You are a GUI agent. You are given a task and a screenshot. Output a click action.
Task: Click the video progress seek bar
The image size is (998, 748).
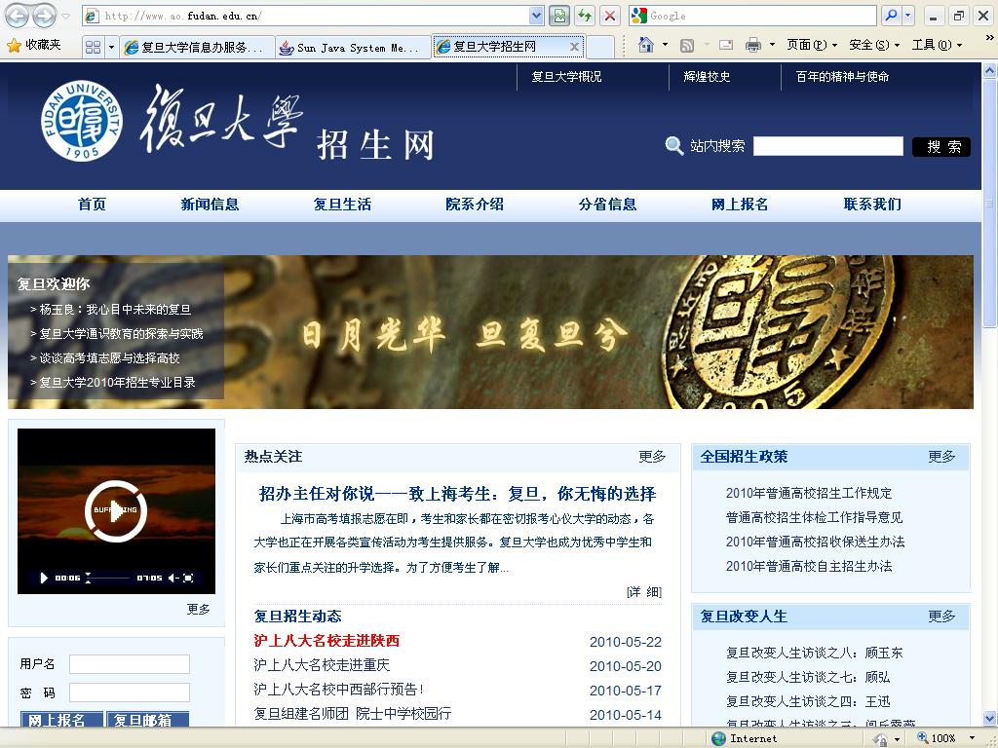click(109, 578)
